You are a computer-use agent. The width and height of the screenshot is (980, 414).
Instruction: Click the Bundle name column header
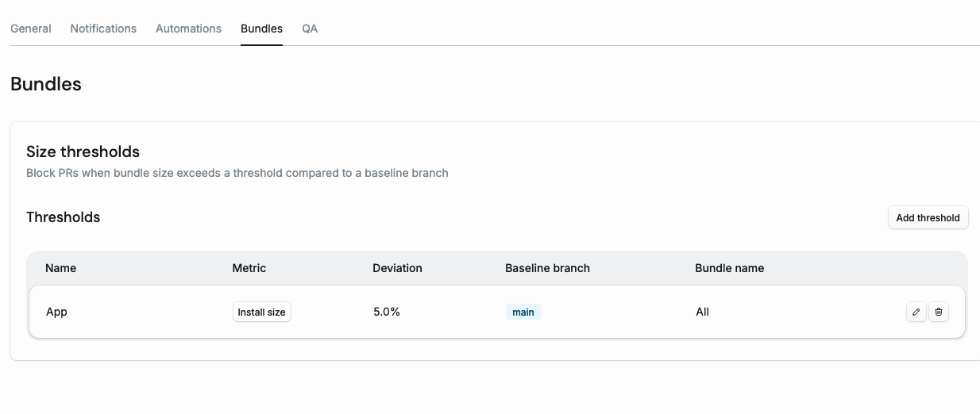tap(729, 268)
